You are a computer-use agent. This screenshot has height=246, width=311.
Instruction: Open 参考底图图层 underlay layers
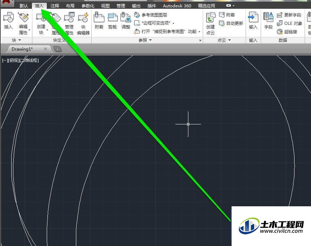tap(150, 15)
